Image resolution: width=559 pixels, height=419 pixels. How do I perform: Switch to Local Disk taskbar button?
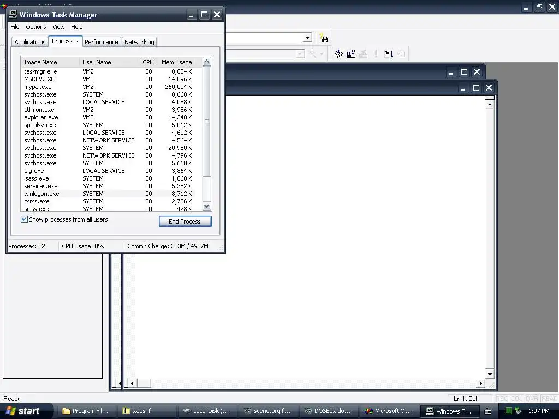[x=207, y=411]
